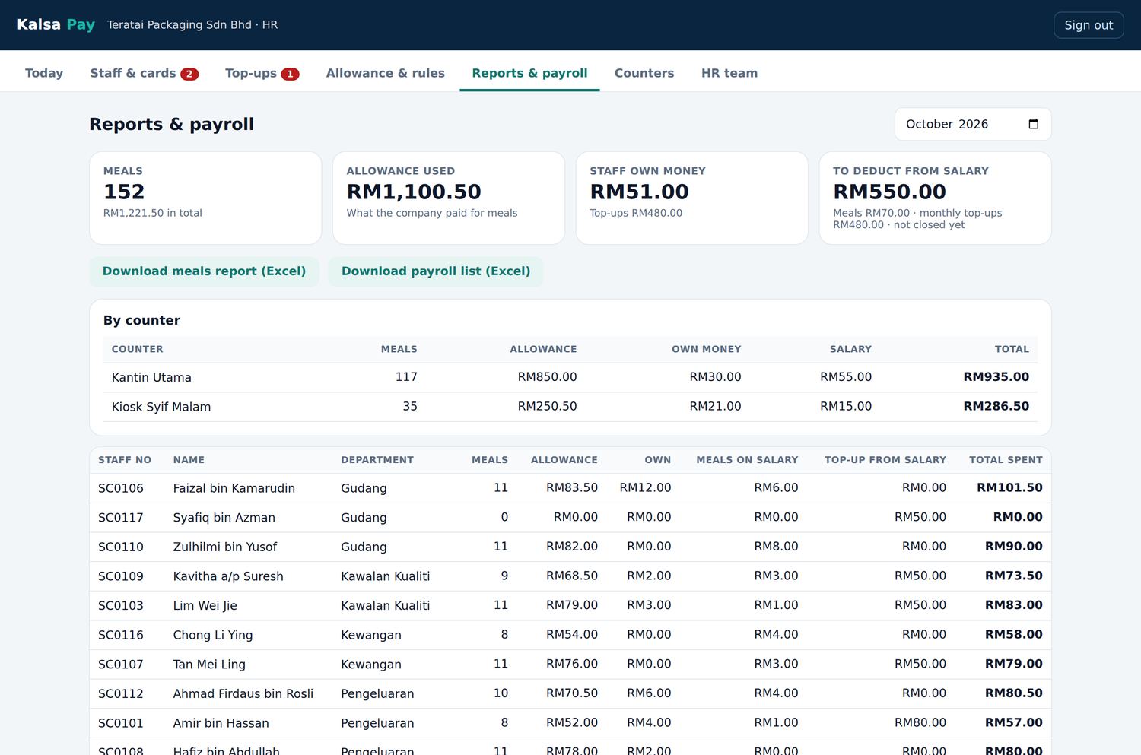1141x755 pixels.
Task: Select Amir bin Hassan's name
Action: [221, 723]
